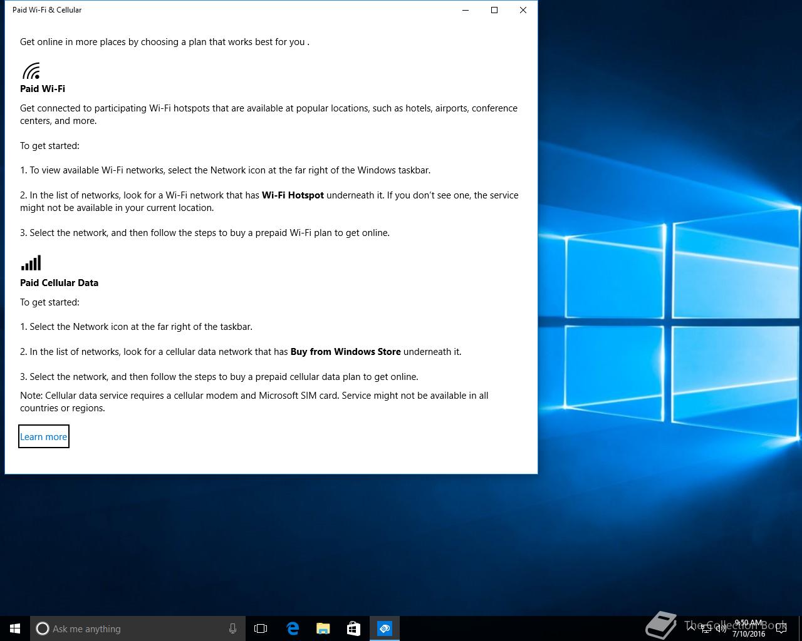Close the Paid Wi-Fi & Cellular window
The width and height of the screenshot is (802, 641).
click(x=523, y=10)
